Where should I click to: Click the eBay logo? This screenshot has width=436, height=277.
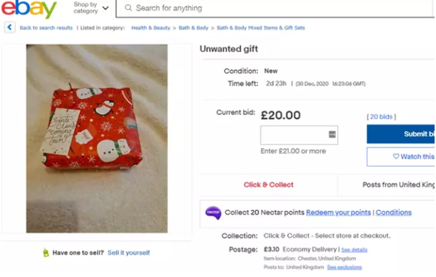29,8
